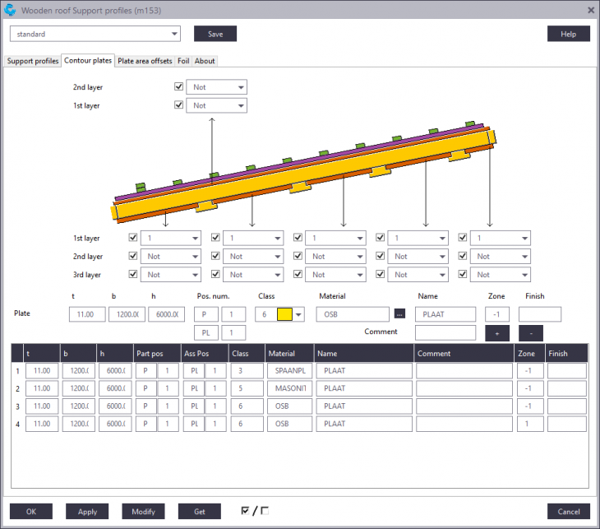Click the Plate Material field containing OSB
This screenshot has width=600, height=529.
click(x=352, y=314)
